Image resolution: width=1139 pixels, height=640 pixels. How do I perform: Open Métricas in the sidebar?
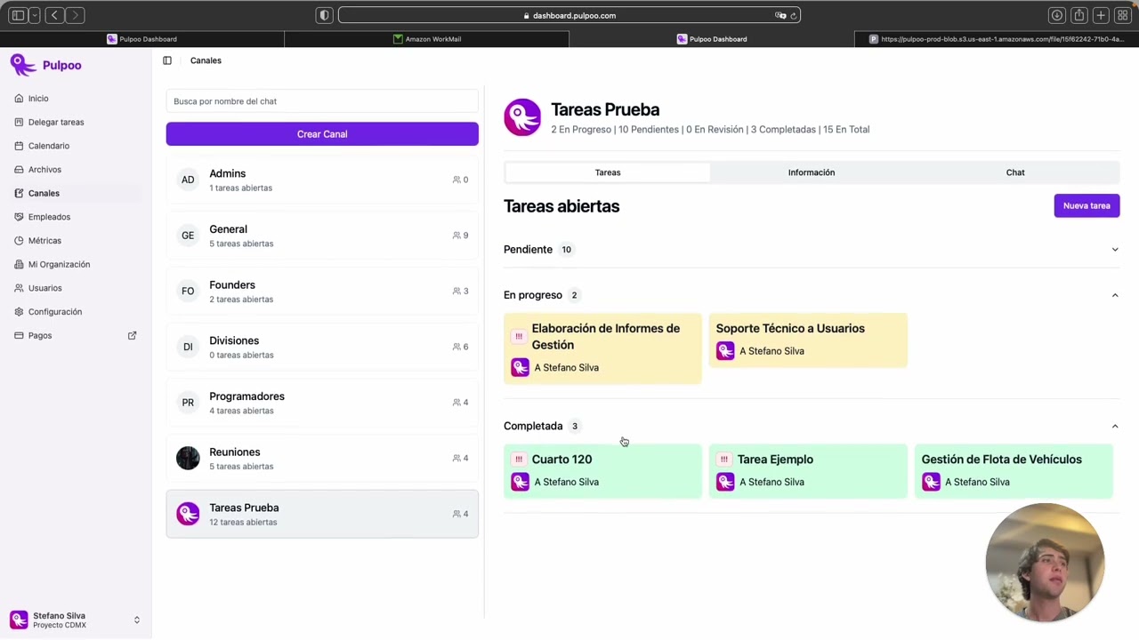[44, 241]
